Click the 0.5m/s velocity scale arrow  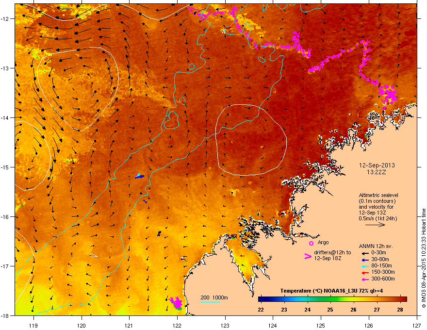[x=375, y=225]
